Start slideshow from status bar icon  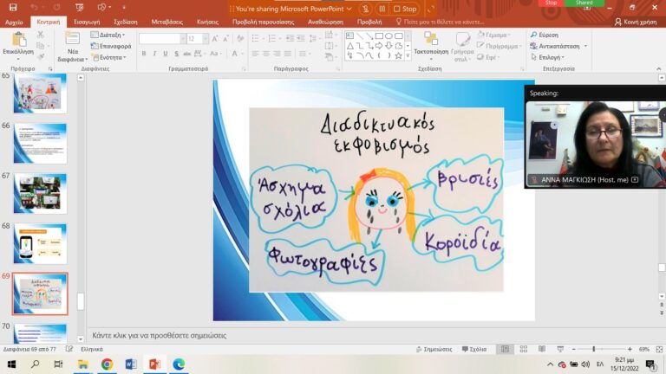tap(561, 349)
